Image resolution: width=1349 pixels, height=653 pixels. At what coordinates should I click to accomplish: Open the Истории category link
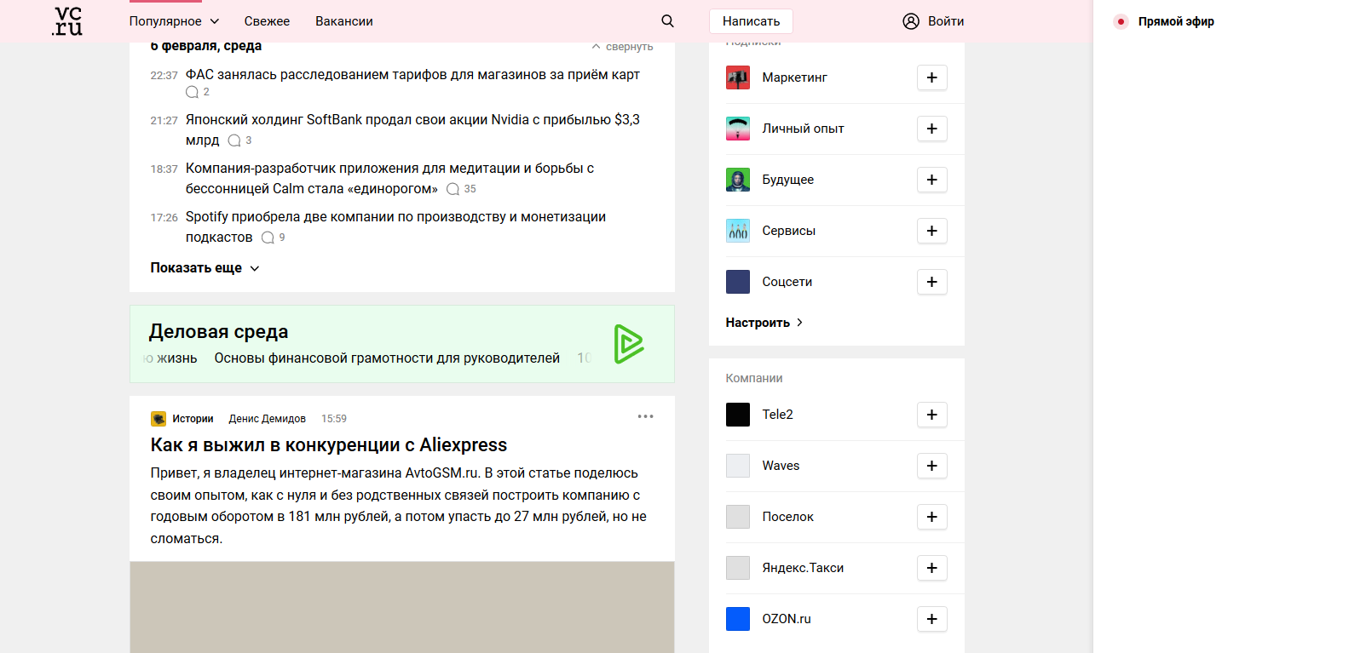(x=193, y=419)
